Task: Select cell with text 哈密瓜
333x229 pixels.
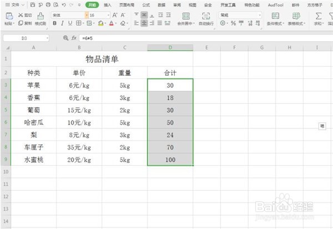Action: point(33,122)
